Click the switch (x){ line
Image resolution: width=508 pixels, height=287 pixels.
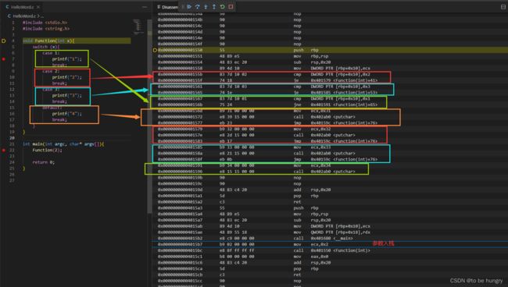(45, 47)
